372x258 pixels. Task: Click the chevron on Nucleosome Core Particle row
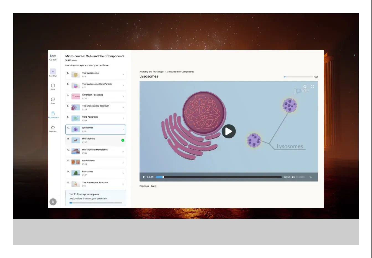point(123,86)
